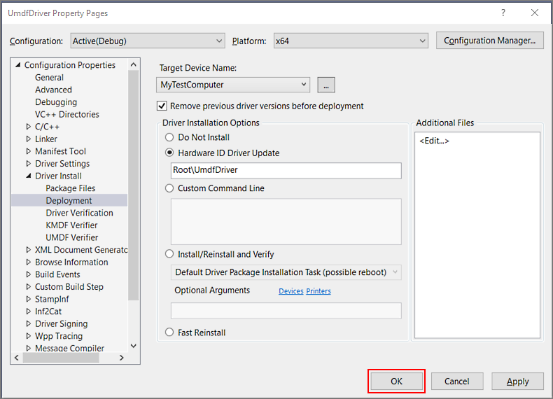553x399 pixels.
Task: Select Driver Verification in the tree
Action: point(79,213)
